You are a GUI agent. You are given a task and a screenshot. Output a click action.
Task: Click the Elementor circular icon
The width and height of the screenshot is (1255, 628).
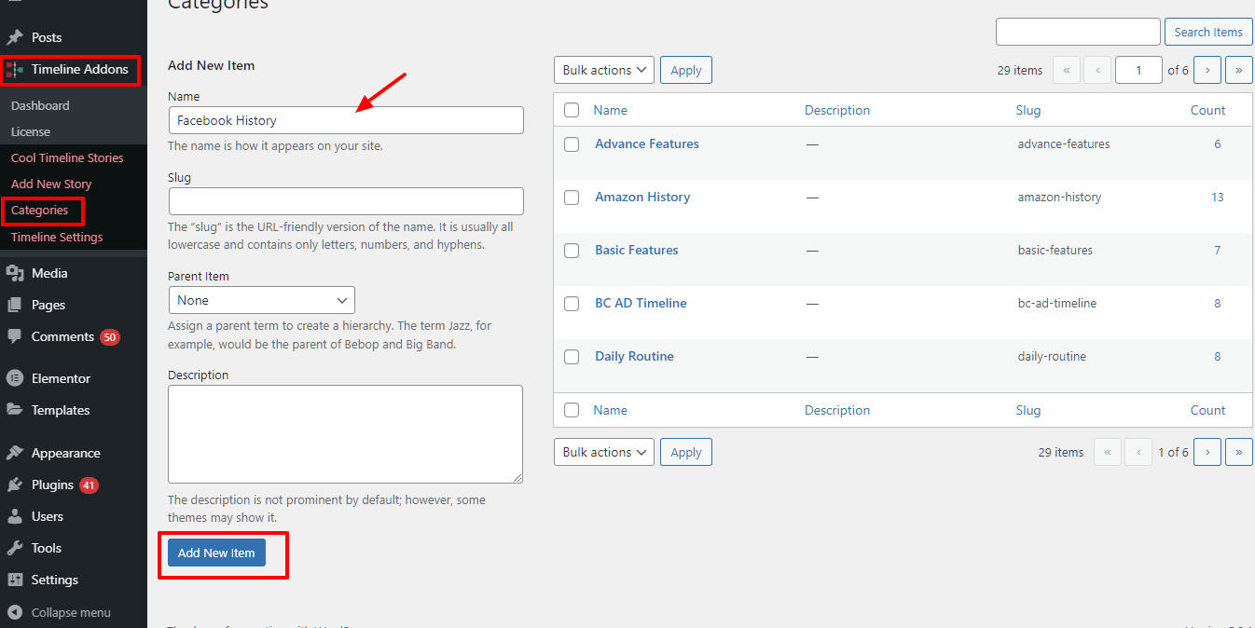[x=15, y=378]
